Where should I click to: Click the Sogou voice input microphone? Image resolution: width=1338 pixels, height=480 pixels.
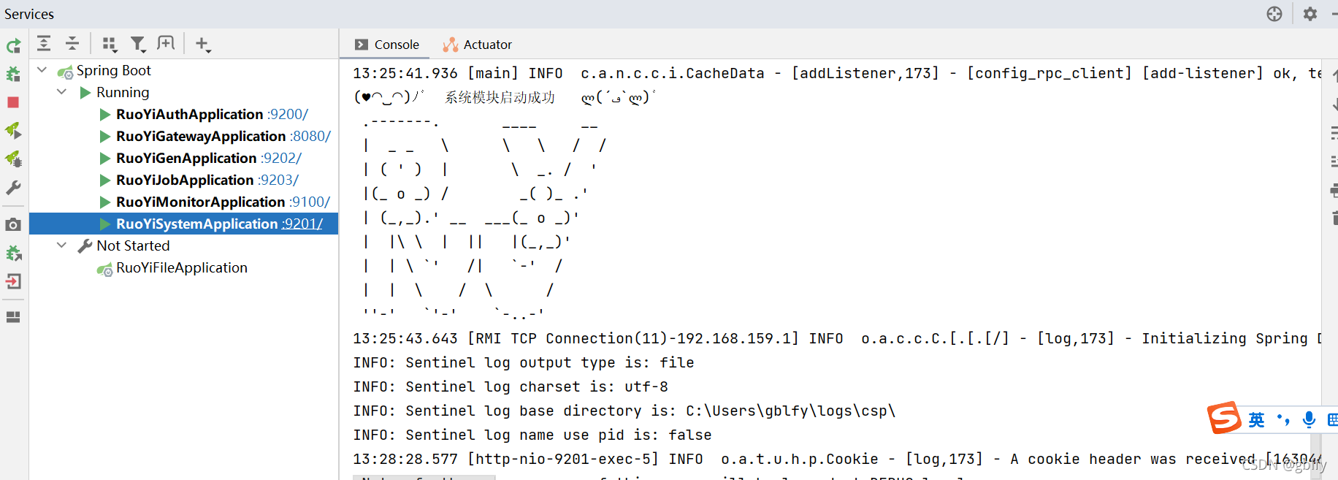tap(1309, 419)
